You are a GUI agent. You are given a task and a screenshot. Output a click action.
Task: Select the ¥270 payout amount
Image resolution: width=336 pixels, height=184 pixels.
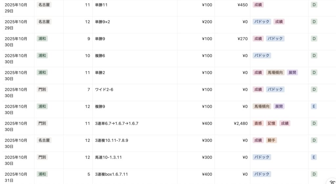pos(242,38)
